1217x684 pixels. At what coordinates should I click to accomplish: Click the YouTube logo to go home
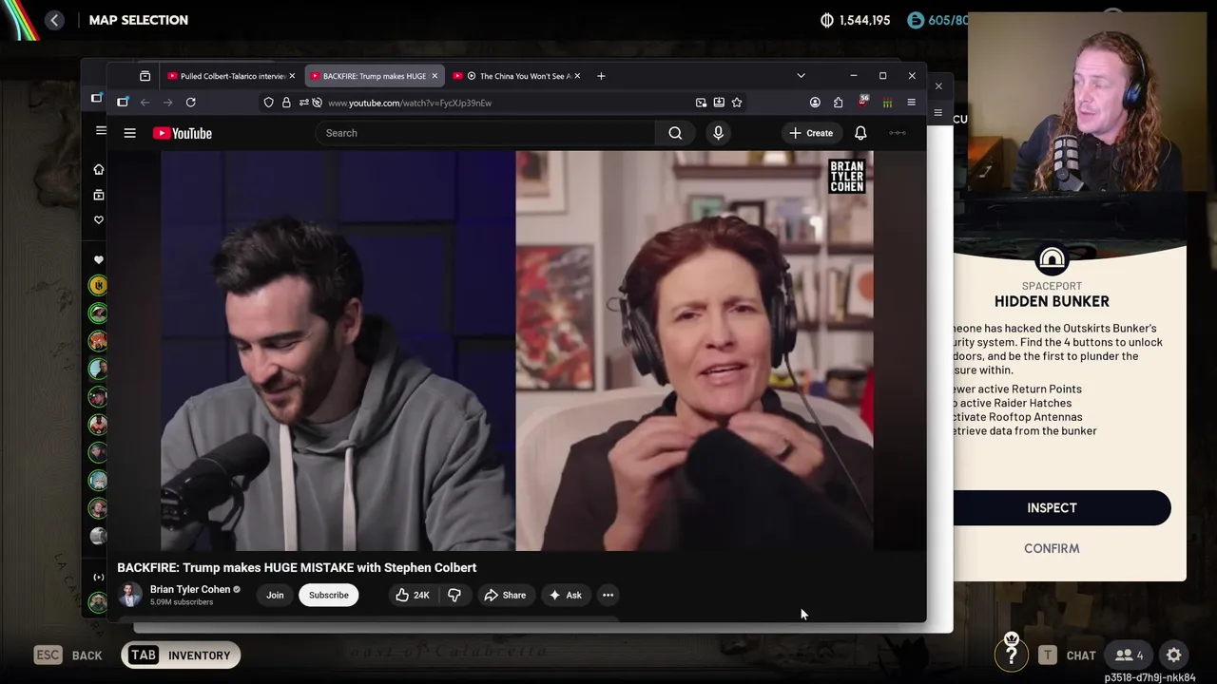[183, 133]
